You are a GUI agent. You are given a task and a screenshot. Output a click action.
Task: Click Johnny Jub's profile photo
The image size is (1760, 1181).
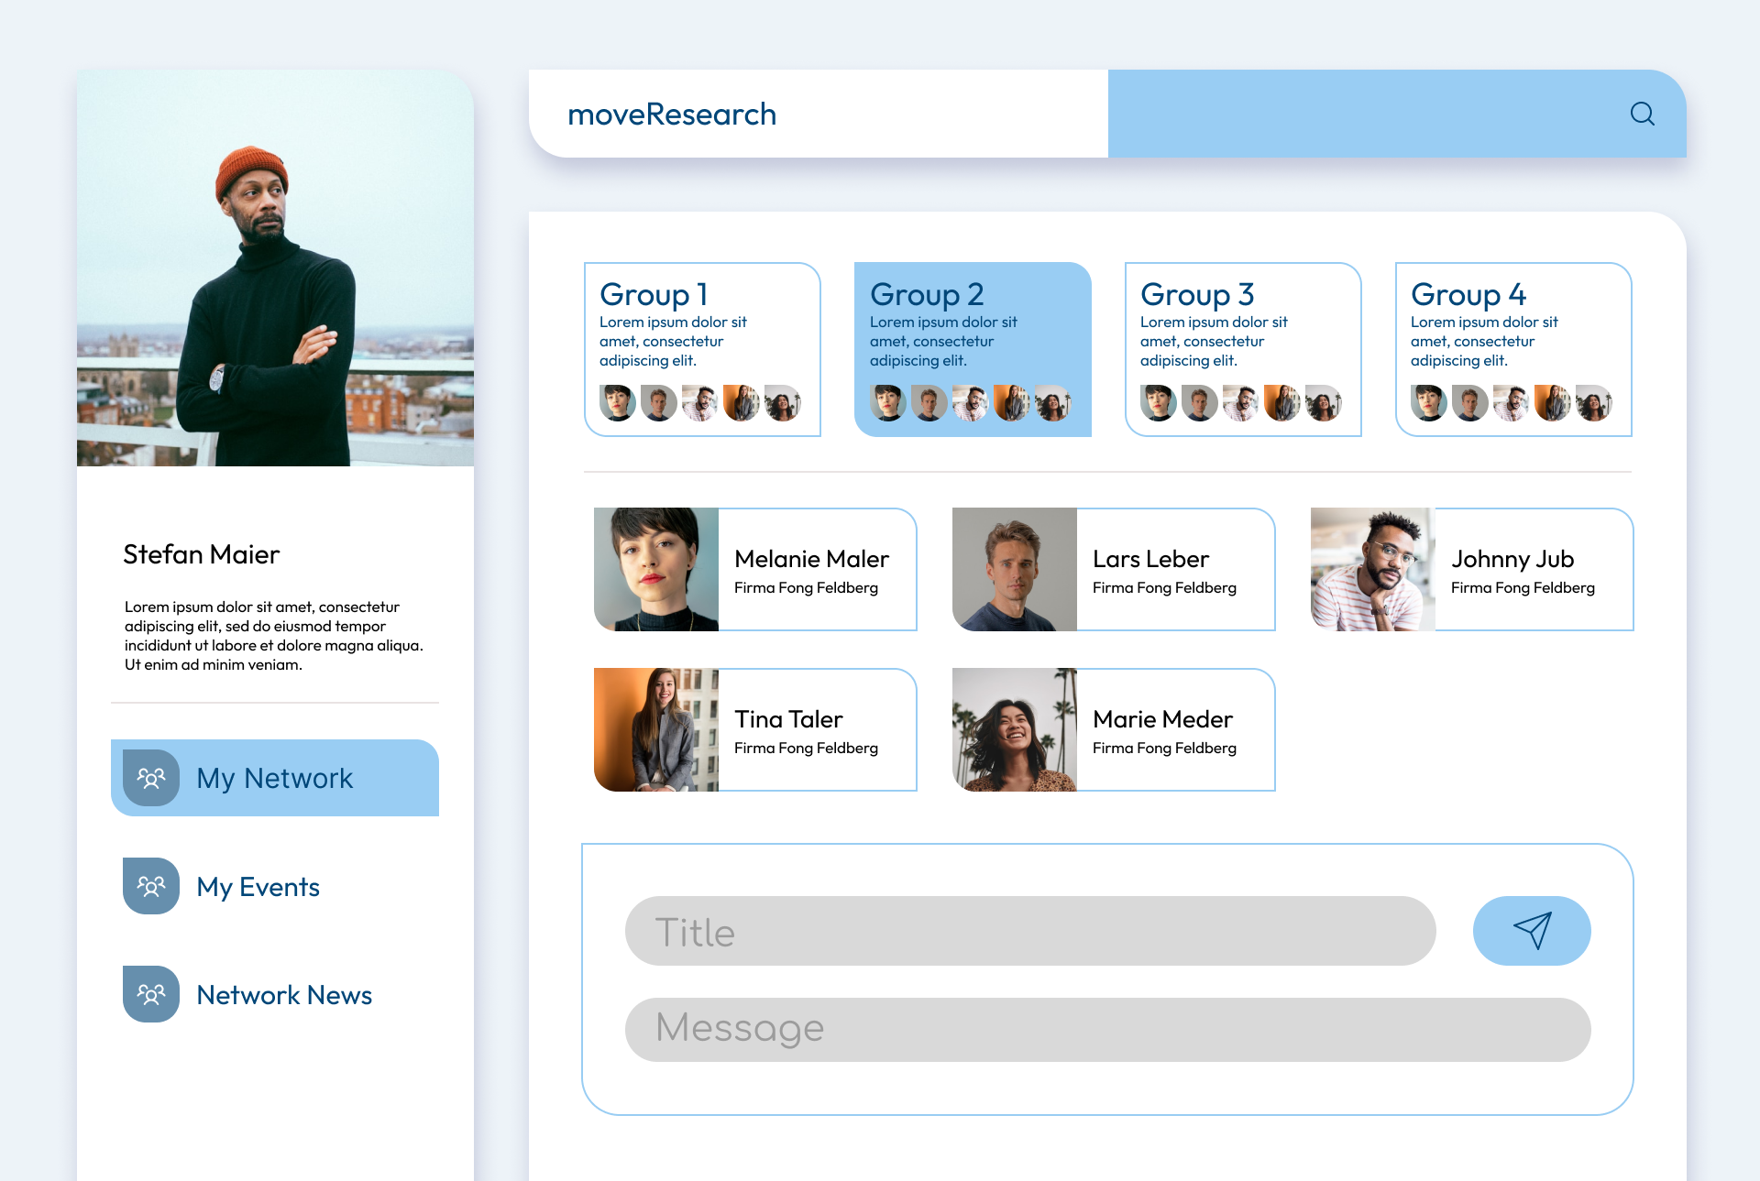point(1372,570)
